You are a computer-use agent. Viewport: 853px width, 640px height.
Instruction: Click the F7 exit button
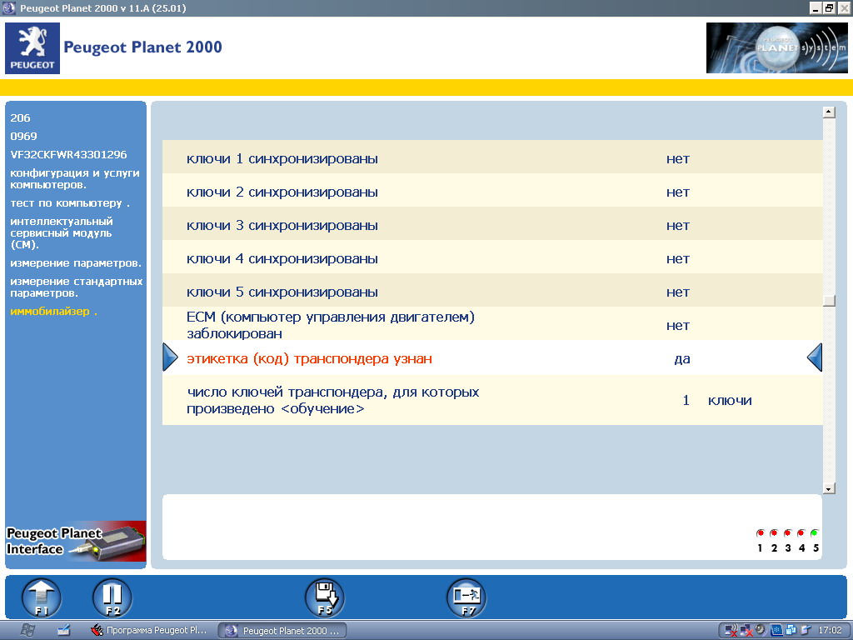pyautogui.click(x=466, y=597)
